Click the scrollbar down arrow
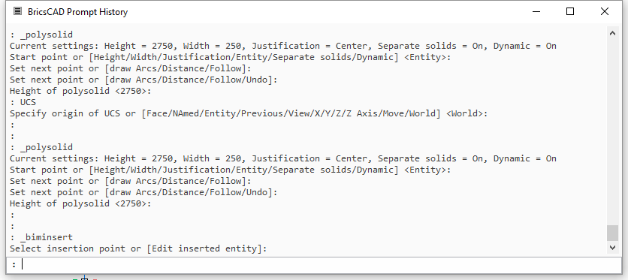 coord(612,248)
